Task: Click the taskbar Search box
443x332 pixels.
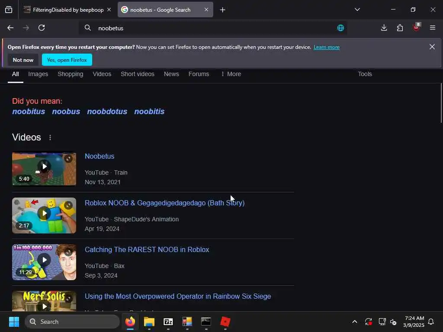Action: (72, 322)
